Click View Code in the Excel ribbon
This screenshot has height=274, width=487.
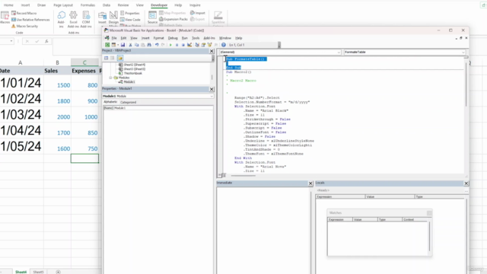[x=130, y=20]
